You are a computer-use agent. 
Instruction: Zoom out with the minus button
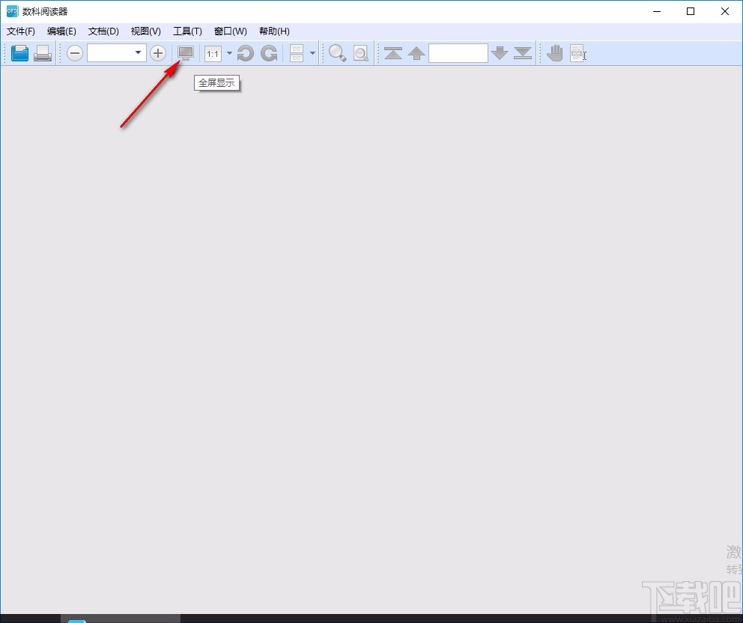(75, 53)
